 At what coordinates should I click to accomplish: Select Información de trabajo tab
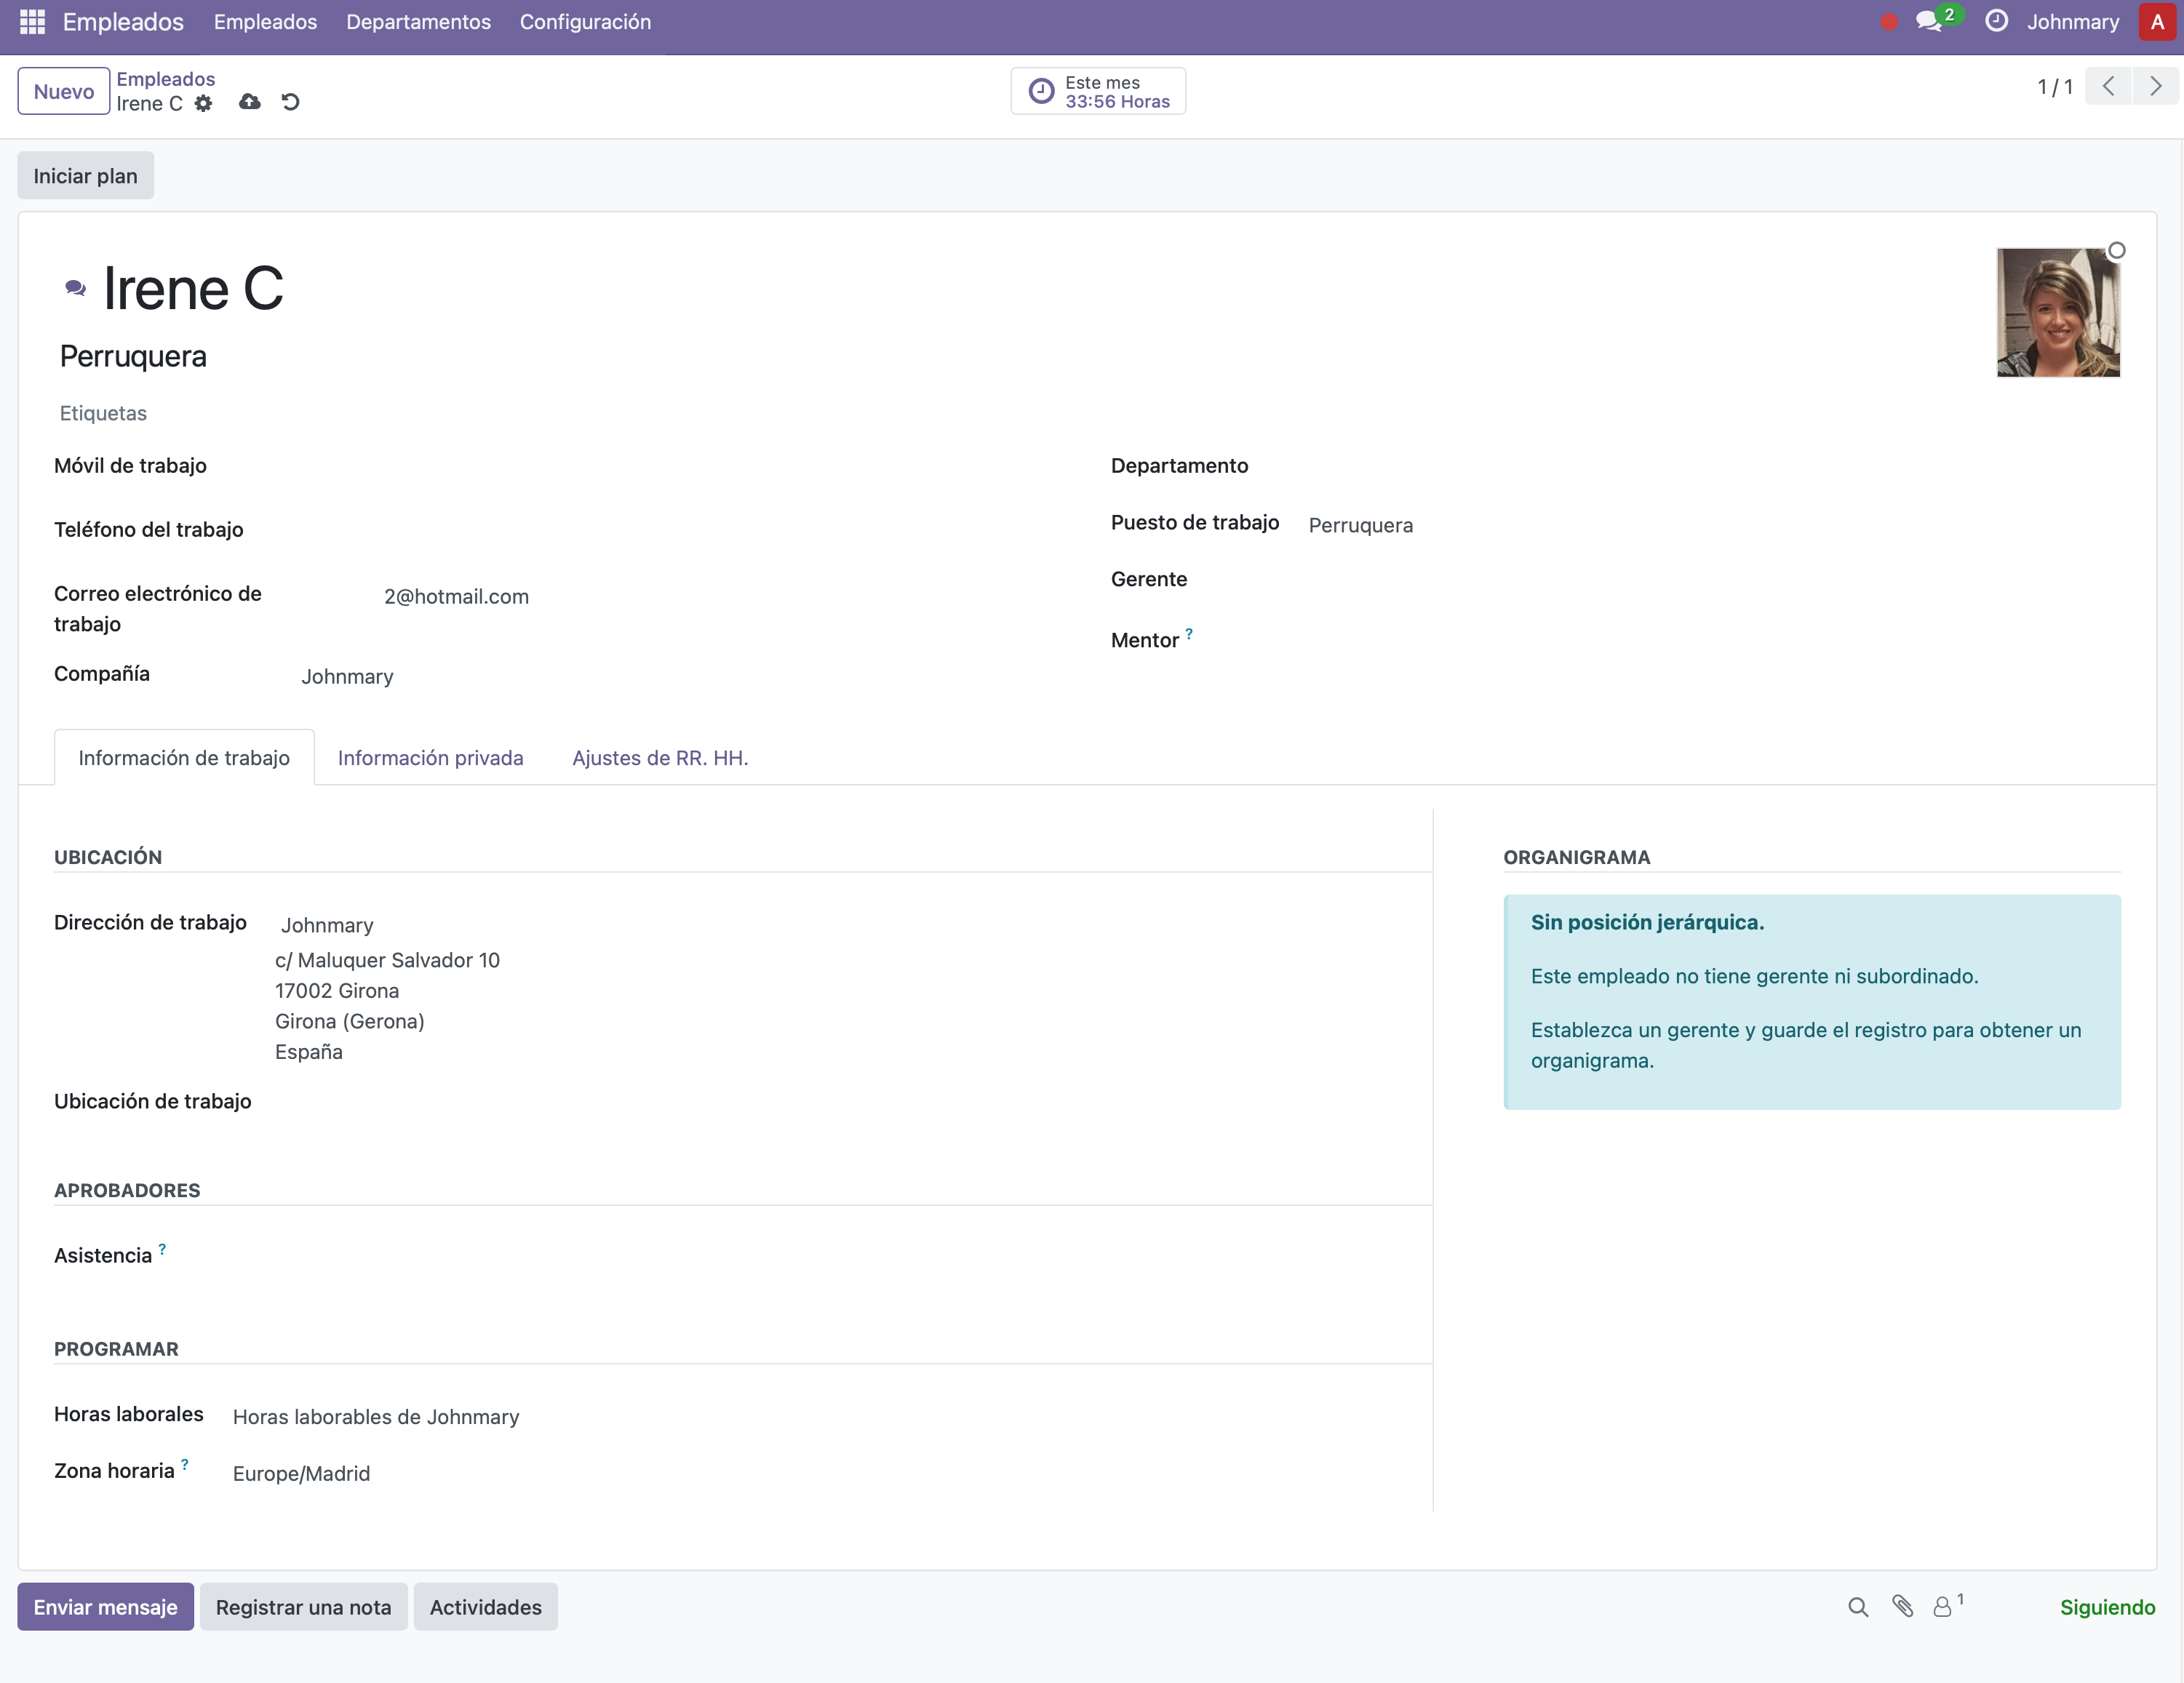click(184, 758)
